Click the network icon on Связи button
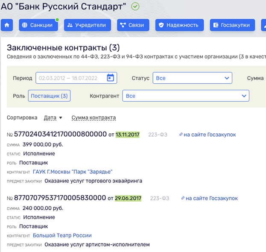The height and width of the screenshot is (252, 266). (x=123, y=25)
